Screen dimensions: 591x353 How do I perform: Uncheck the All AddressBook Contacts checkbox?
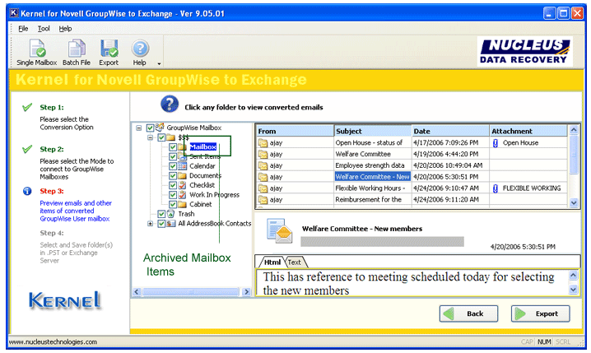point(161,224)
